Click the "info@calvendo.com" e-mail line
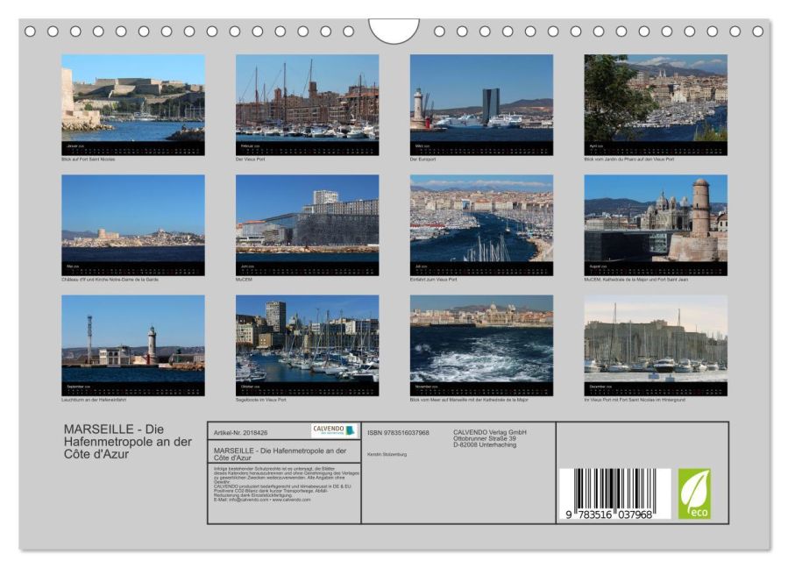This screenshot has width=788, height=568. coord(262,501)
